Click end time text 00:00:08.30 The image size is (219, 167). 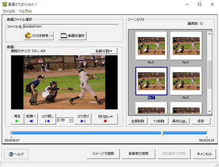click(x=207, y=140)
